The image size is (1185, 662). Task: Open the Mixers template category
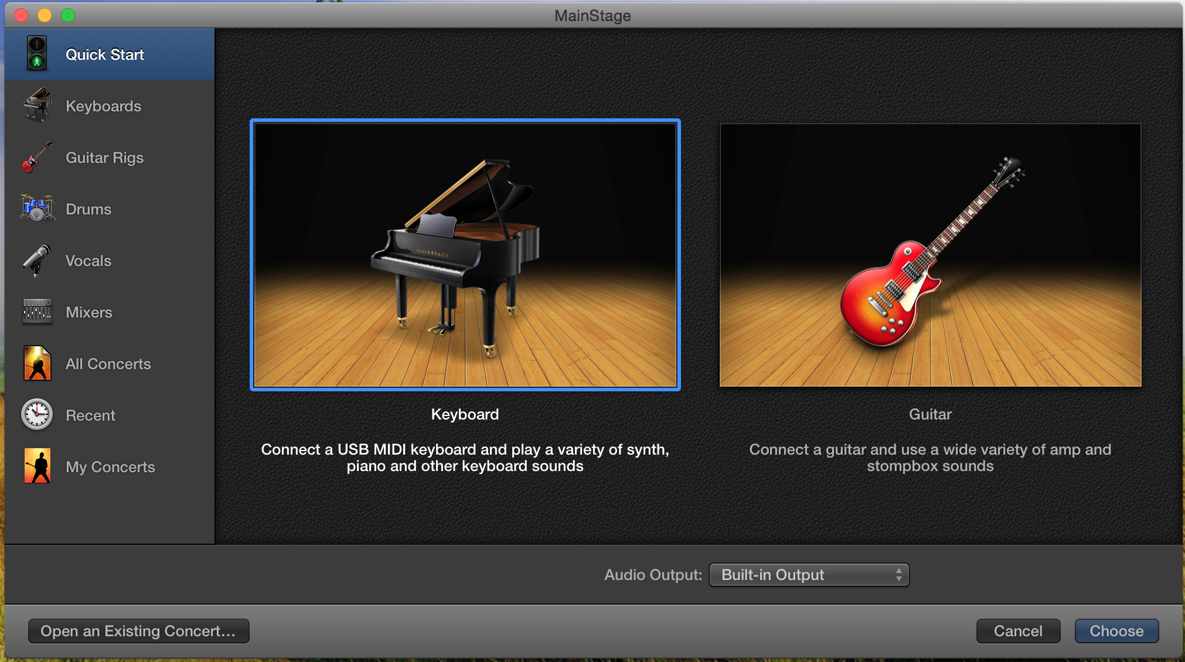click(x=110, y=312)
